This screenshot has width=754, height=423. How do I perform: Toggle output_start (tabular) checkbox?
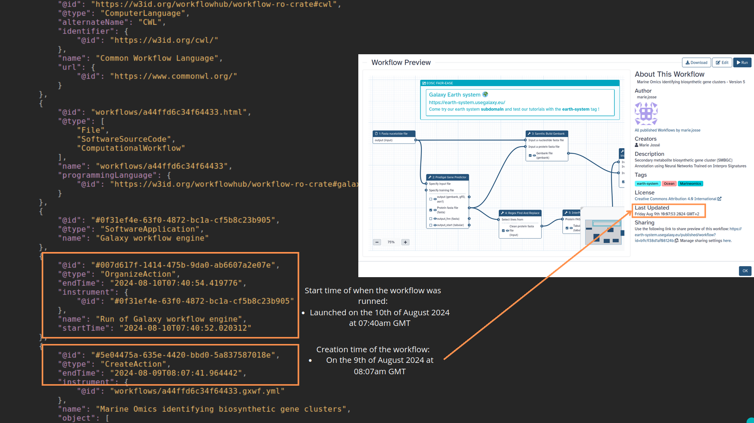coord(431,225)
